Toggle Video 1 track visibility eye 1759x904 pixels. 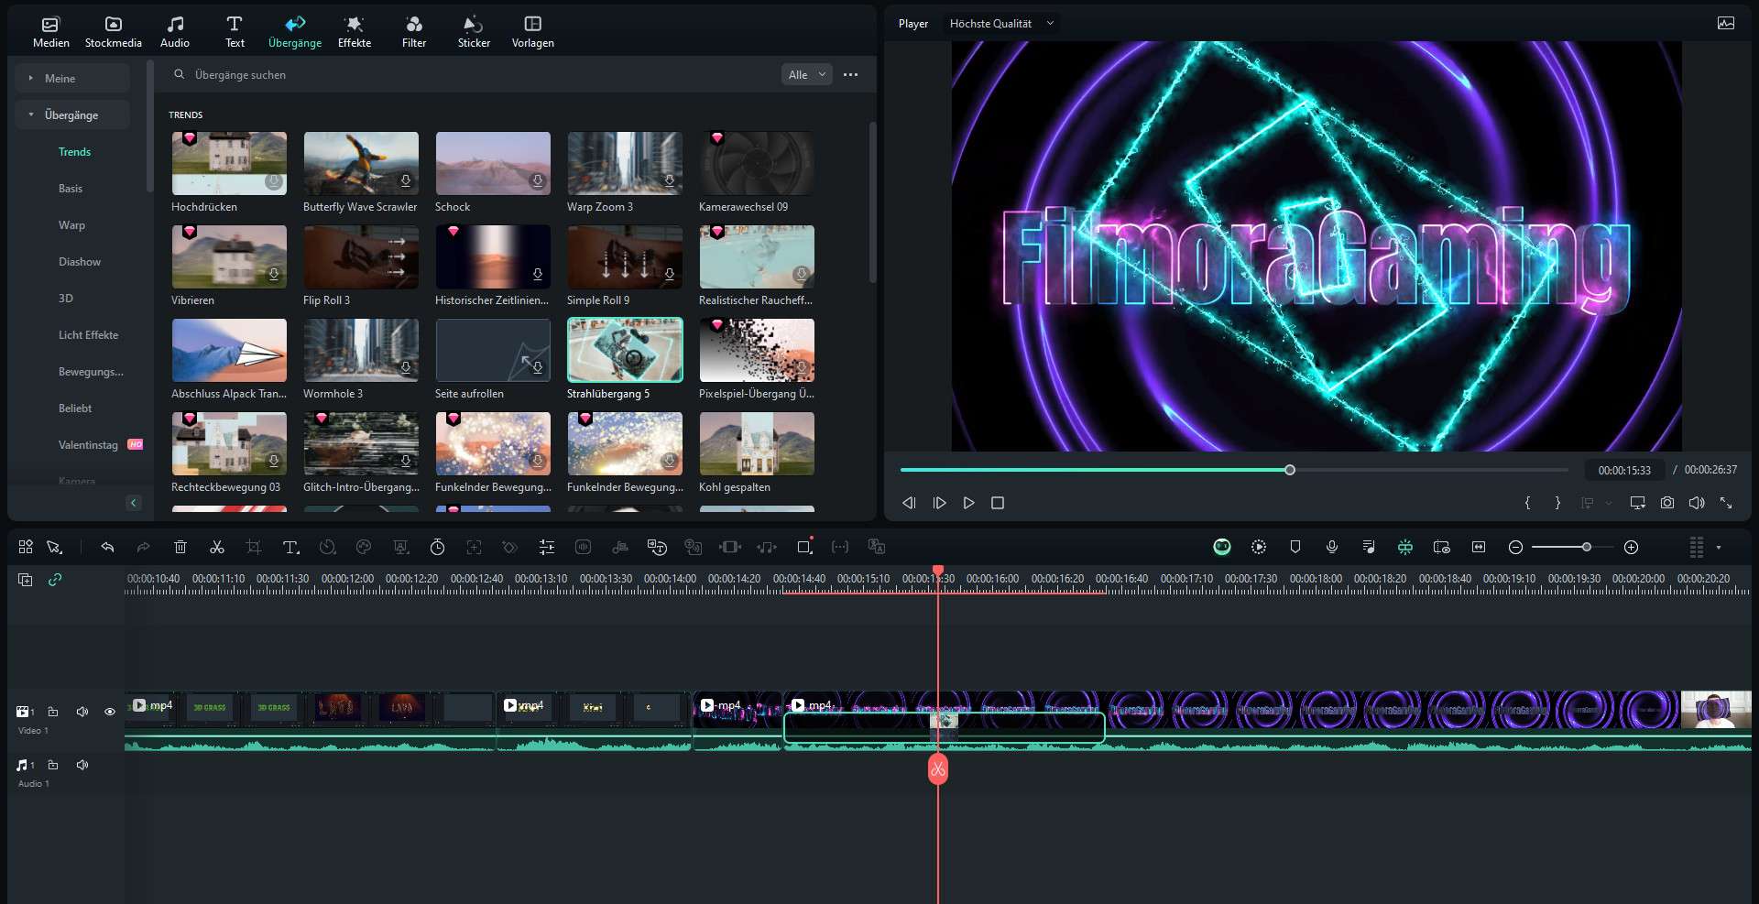pos(110,712)
